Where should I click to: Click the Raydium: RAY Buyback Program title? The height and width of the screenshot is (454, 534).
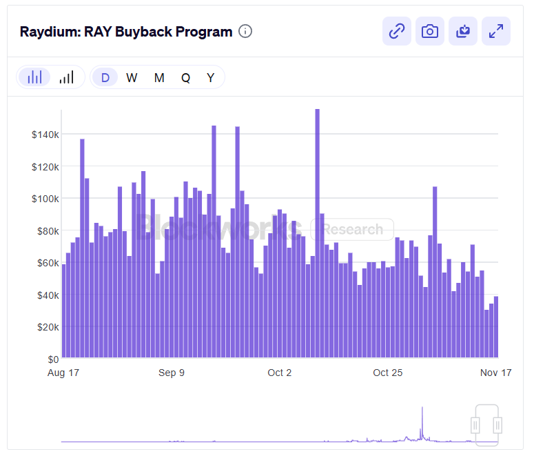126,32
